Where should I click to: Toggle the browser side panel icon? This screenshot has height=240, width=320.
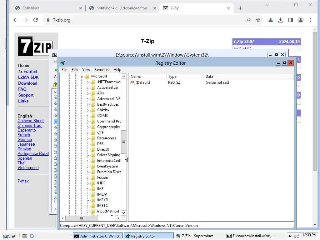291,20
